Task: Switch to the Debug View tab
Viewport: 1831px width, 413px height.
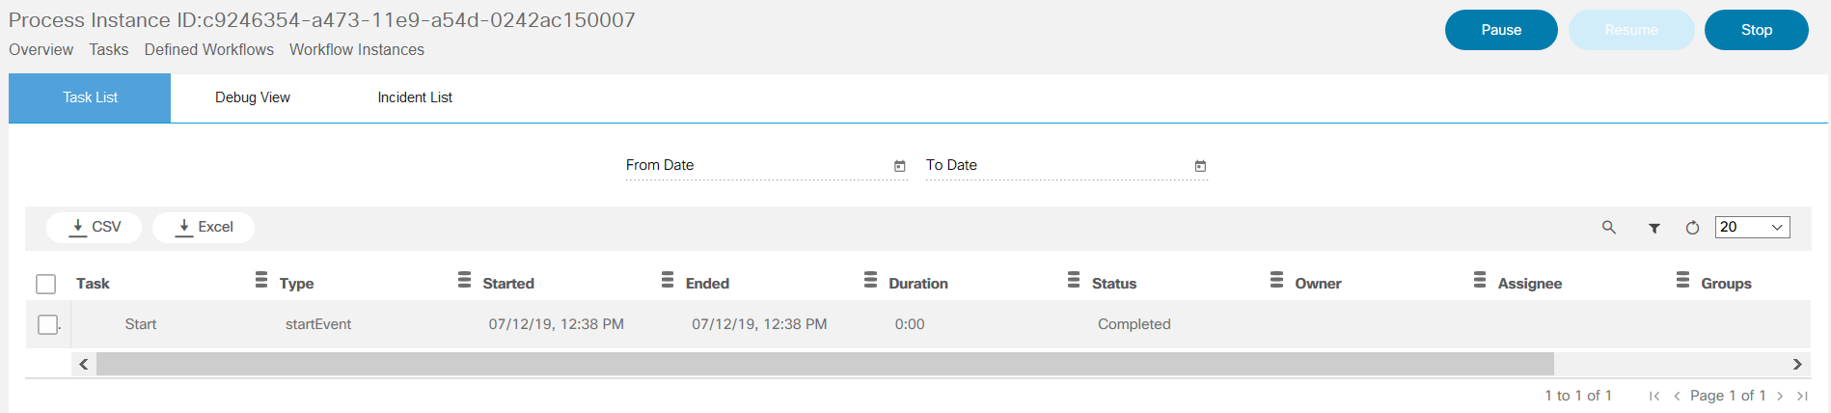Action: coord(253,97)
